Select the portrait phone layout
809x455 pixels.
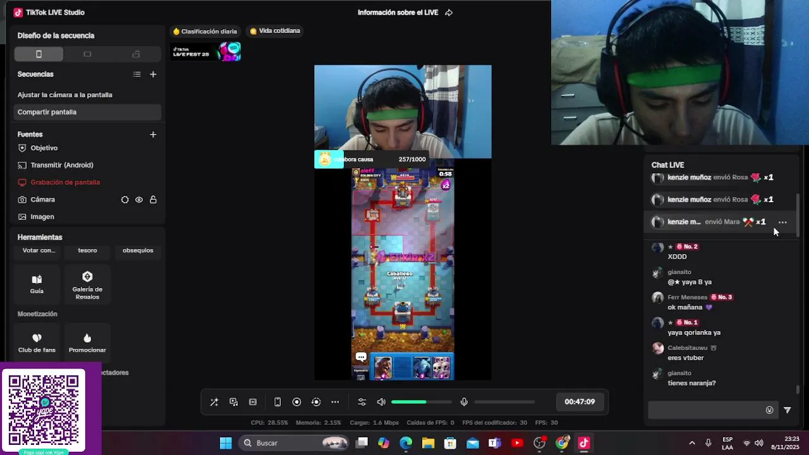[x=39, y=54]
